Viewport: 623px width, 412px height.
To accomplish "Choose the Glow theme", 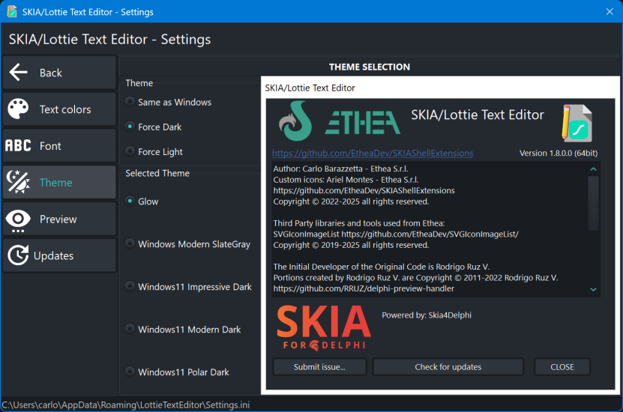I will click(142, 202).
